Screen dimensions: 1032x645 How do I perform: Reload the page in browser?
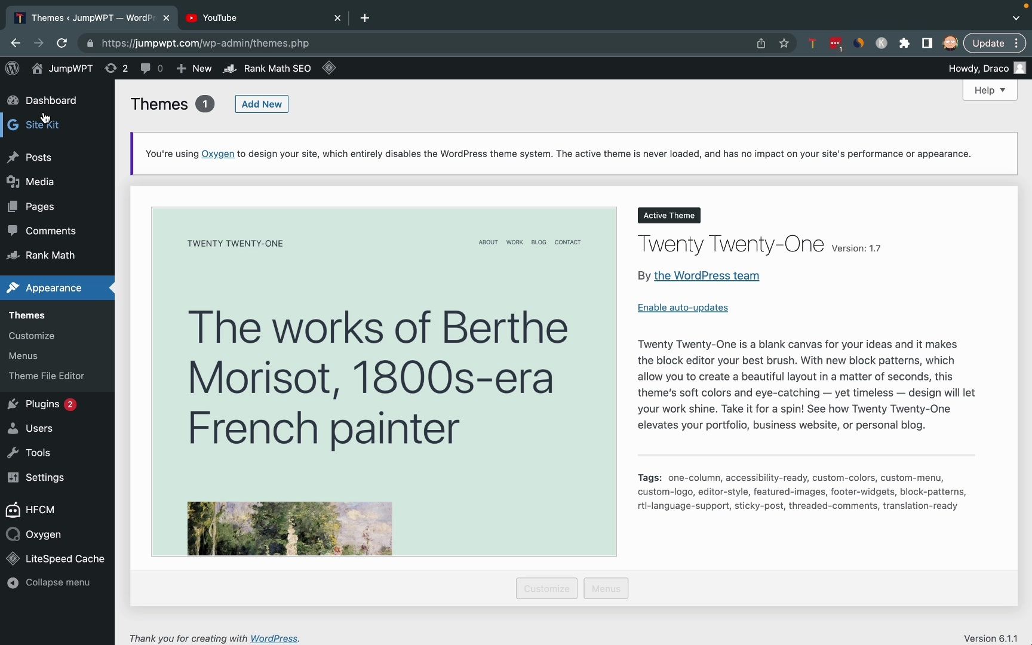click(x=62, y=43)
